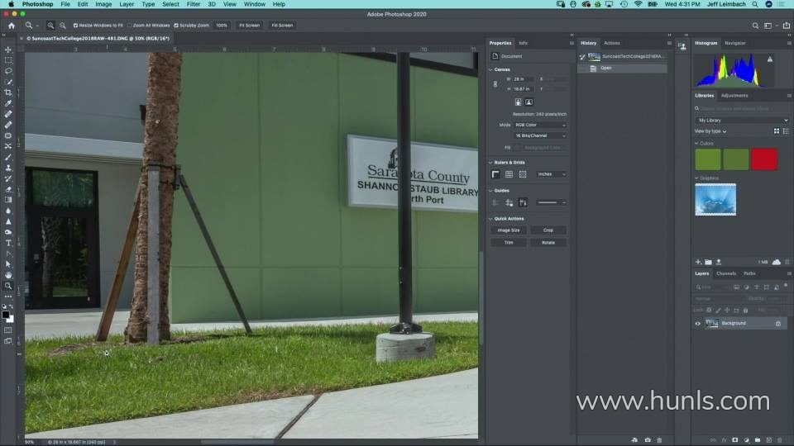Collapse the Colors group in Libraries
The image size is (794, 446).
pyautogui.click(x=696, y=143)
